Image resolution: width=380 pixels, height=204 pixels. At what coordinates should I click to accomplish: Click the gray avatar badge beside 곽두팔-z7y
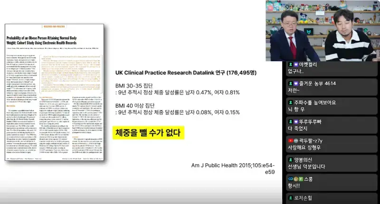296,140
